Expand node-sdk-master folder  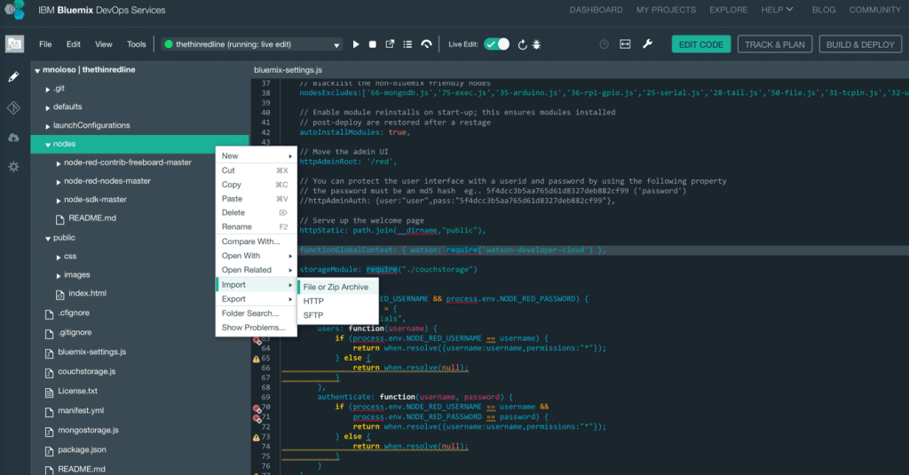[59, 201]
